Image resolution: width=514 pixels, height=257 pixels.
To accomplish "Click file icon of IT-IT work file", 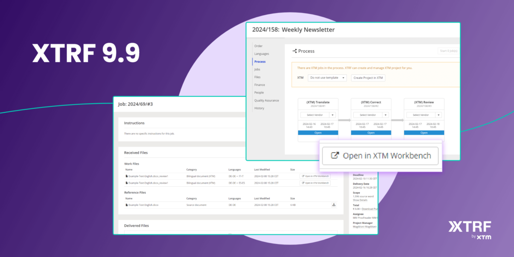I will coord(126,176).
